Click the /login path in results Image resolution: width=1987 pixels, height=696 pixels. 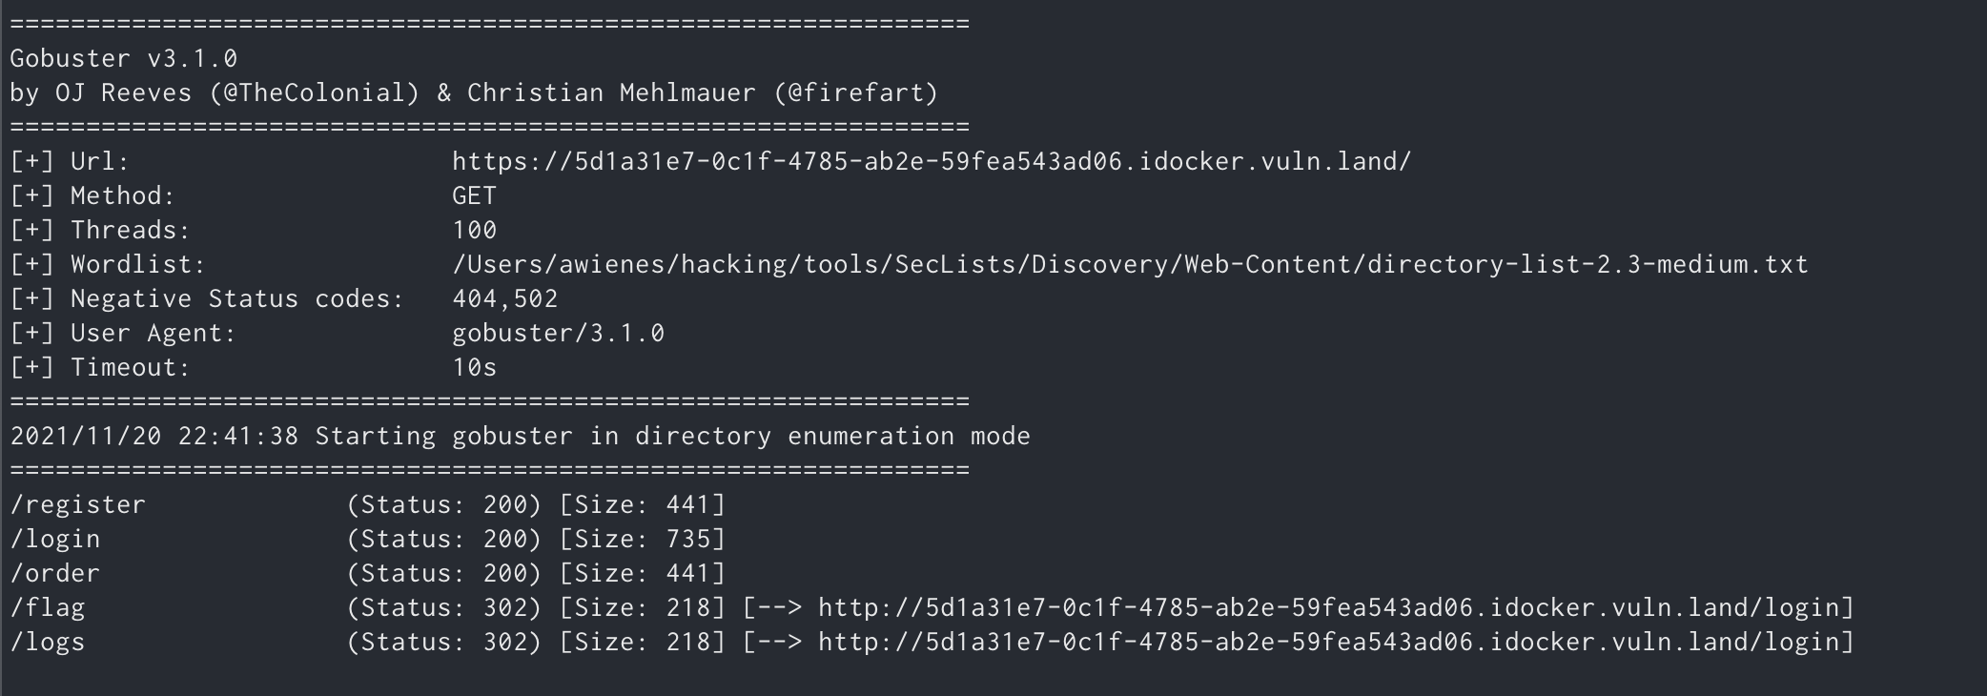[x=54, y=539]
